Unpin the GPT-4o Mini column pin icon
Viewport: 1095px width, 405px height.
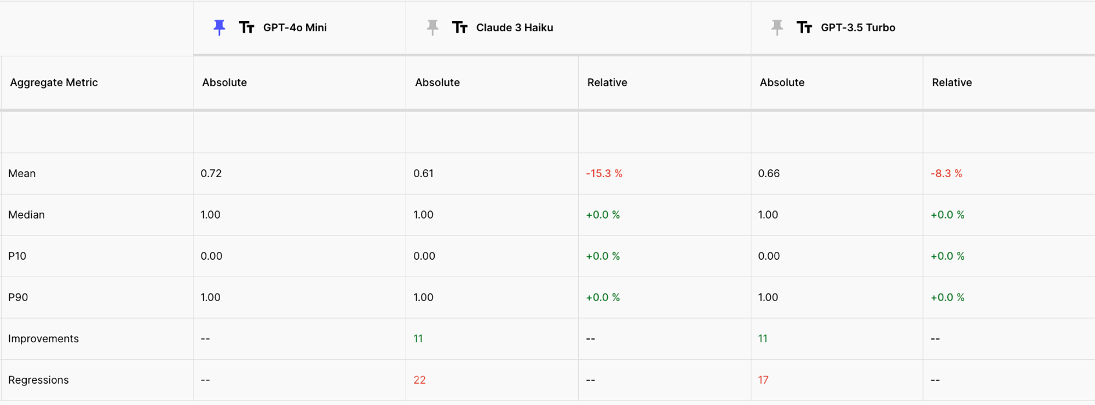(219, 27)
